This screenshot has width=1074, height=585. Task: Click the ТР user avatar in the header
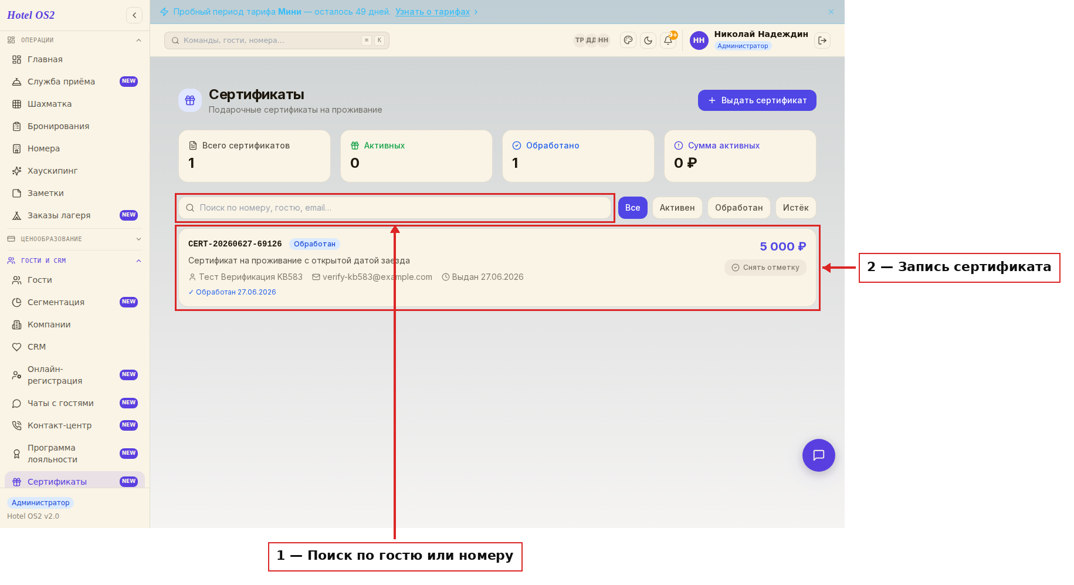(x=580, y=40)
